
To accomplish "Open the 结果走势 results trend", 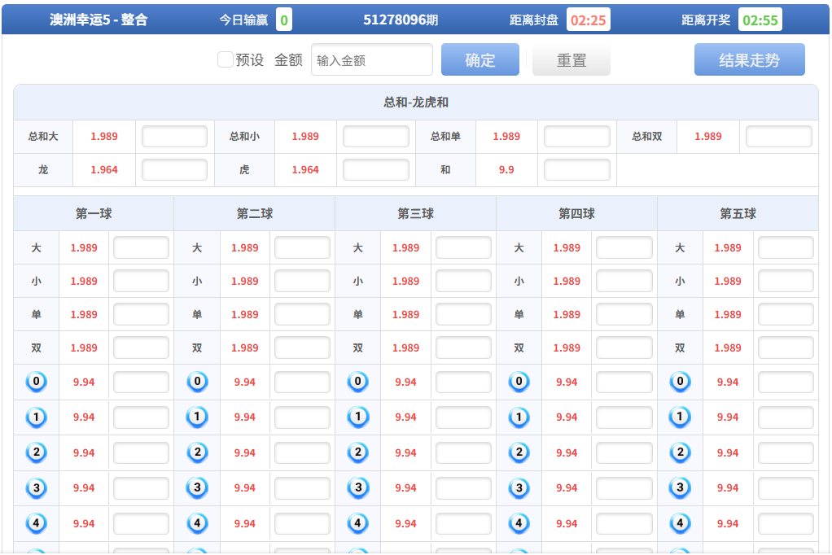I will pos(749,60).
